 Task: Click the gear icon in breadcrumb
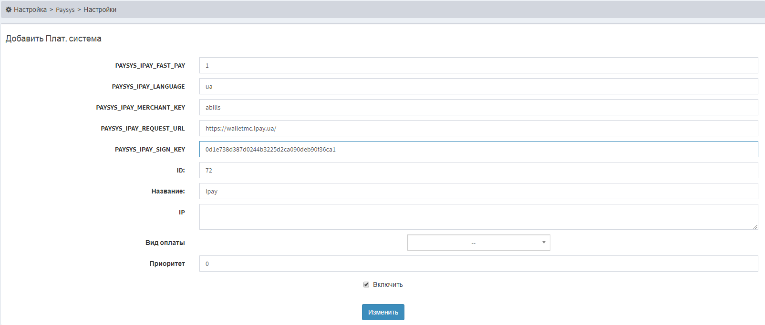[x=9, y=10]
